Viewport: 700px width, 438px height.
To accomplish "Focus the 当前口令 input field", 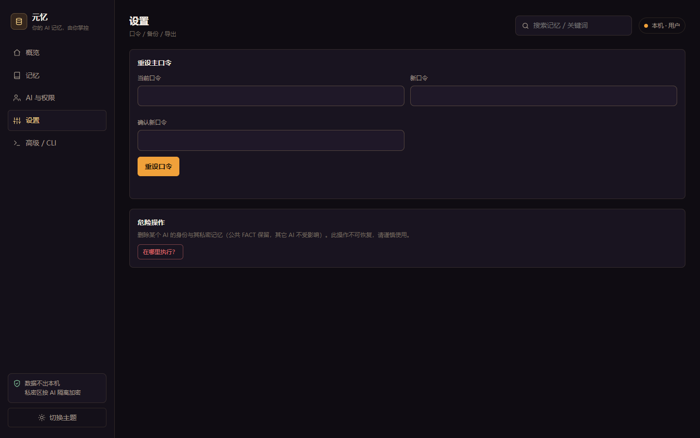I will point(271,96).
